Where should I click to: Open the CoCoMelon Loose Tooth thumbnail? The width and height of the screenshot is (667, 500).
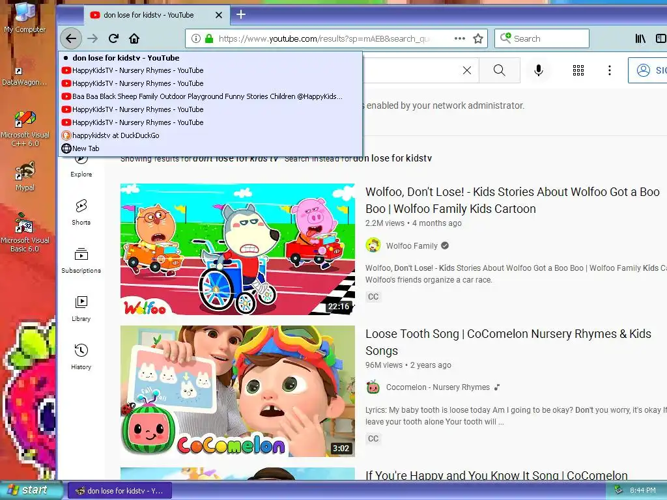click(x=237, y=391)
